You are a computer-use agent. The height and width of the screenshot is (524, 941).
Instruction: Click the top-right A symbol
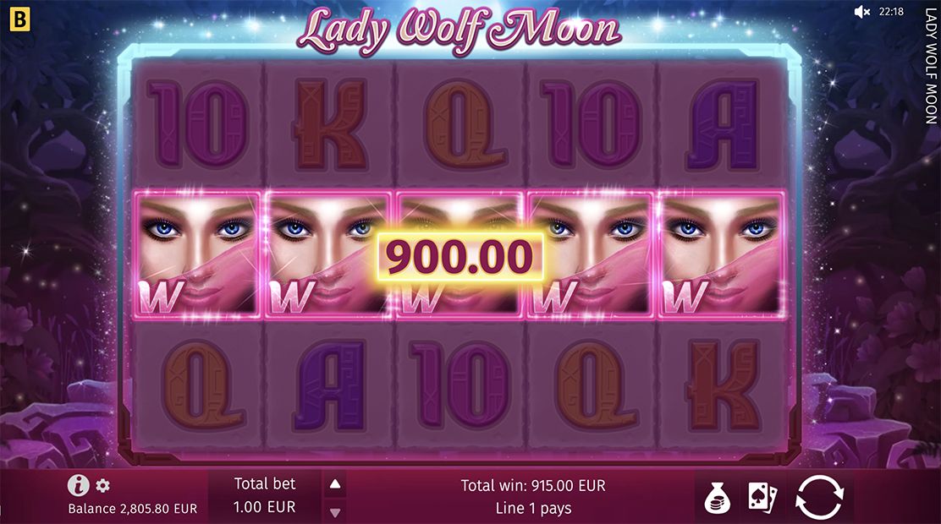[x=722, y=125]
